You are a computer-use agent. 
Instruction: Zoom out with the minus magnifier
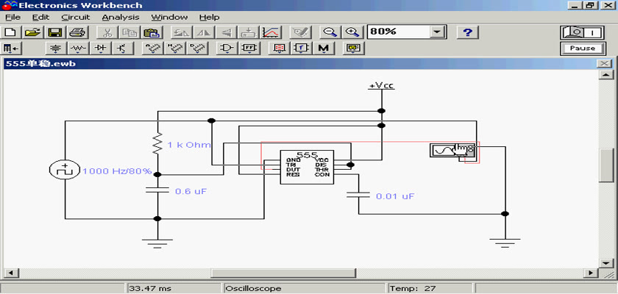click(329, 32)
